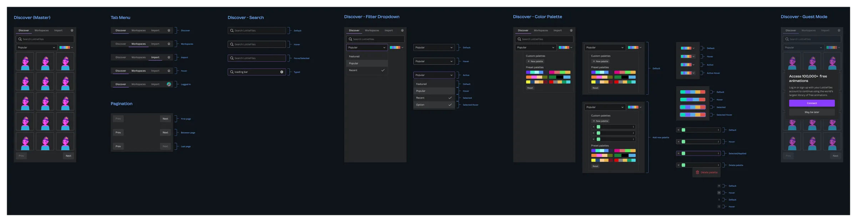
Task: Open Popular dropdown in Add new palette frame
Action: point(605,107)
